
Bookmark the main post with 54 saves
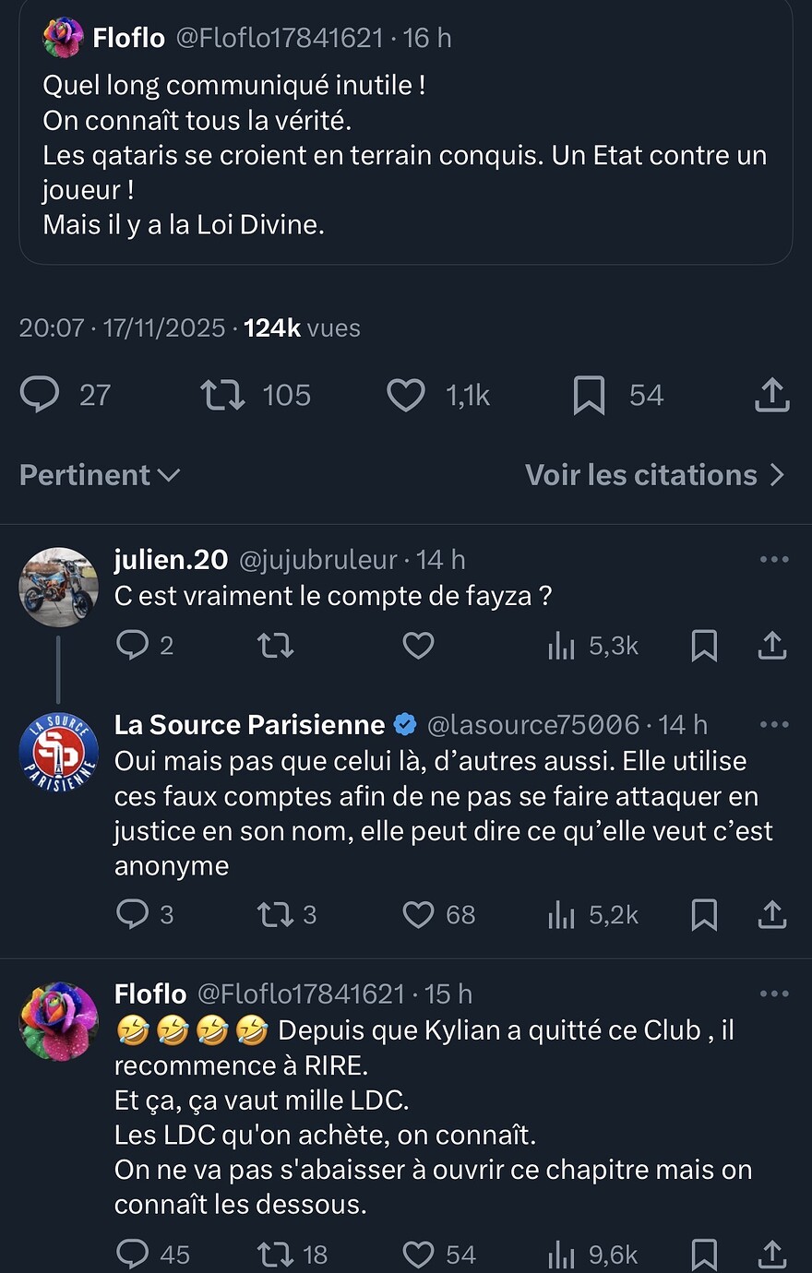click(x=590, y=396)
